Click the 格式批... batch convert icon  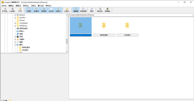pos(100,9)
